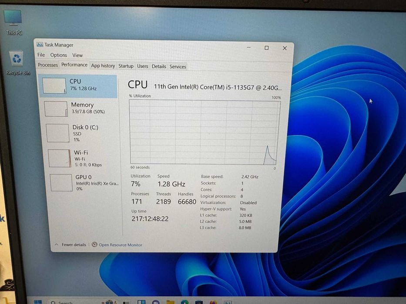Maximize the Task Manager window
The width and height of the screenshot is (406, 304).
coord(266,48)
